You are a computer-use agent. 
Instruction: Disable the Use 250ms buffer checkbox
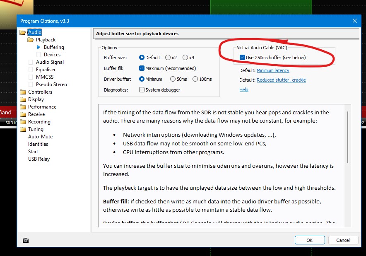click(x=242, y=58)
